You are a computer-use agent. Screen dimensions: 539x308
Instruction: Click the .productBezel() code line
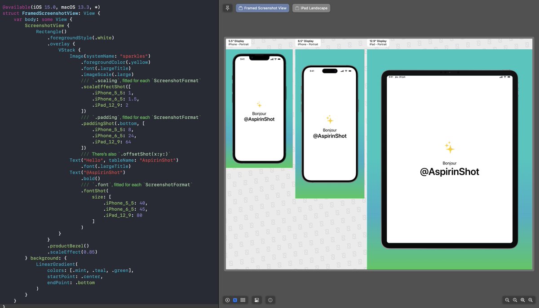click(68, 246)
